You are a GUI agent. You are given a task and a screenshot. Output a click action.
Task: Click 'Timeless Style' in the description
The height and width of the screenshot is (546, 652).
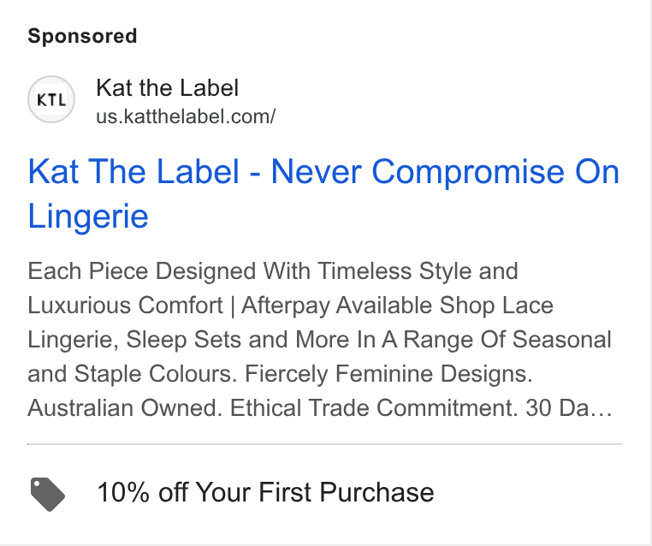coord(394,271)
